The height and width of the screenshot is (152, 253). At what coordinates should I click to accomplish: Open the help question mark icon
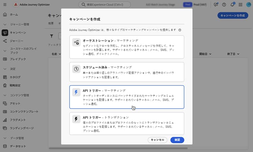tap(224, 4)
